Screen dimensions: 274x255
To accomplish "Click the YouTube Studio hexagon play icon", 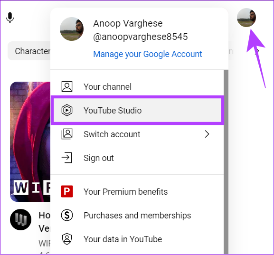I will 67,110.
